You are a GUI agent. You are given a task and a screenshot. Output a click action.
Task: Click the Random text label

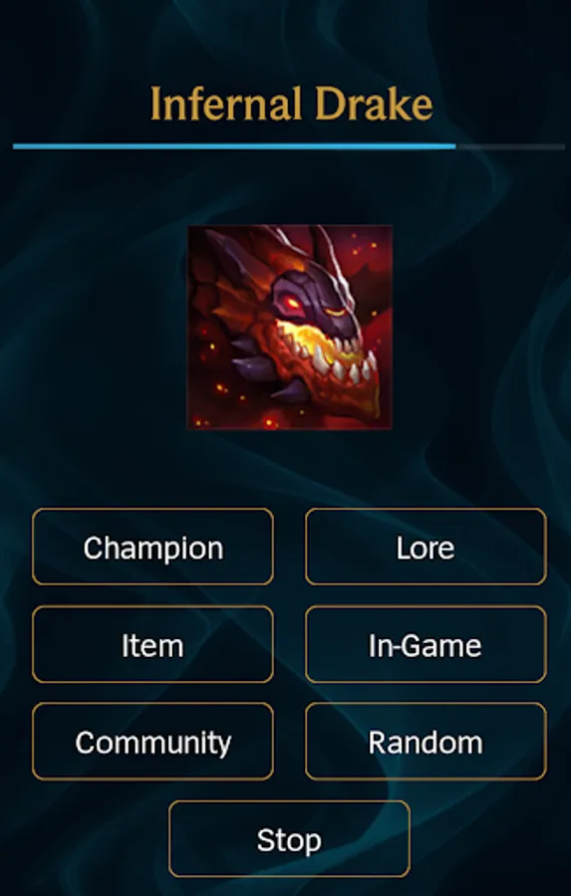pos(426,743)
